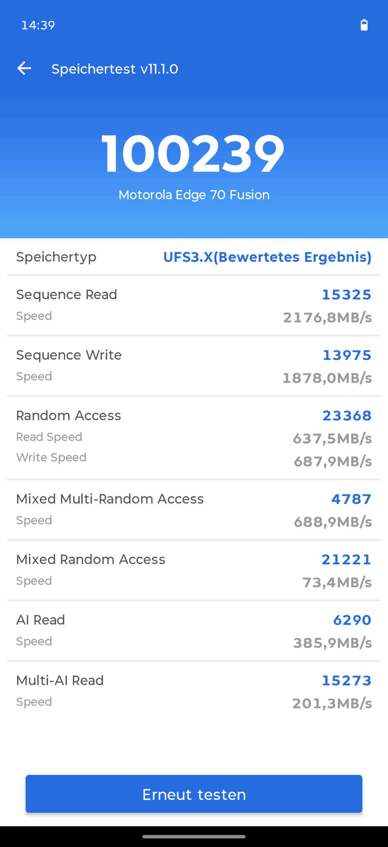Tap the Motorola Edge 70 Fusion device name
Screen dimensions: 388x847
tap(194, 195)
